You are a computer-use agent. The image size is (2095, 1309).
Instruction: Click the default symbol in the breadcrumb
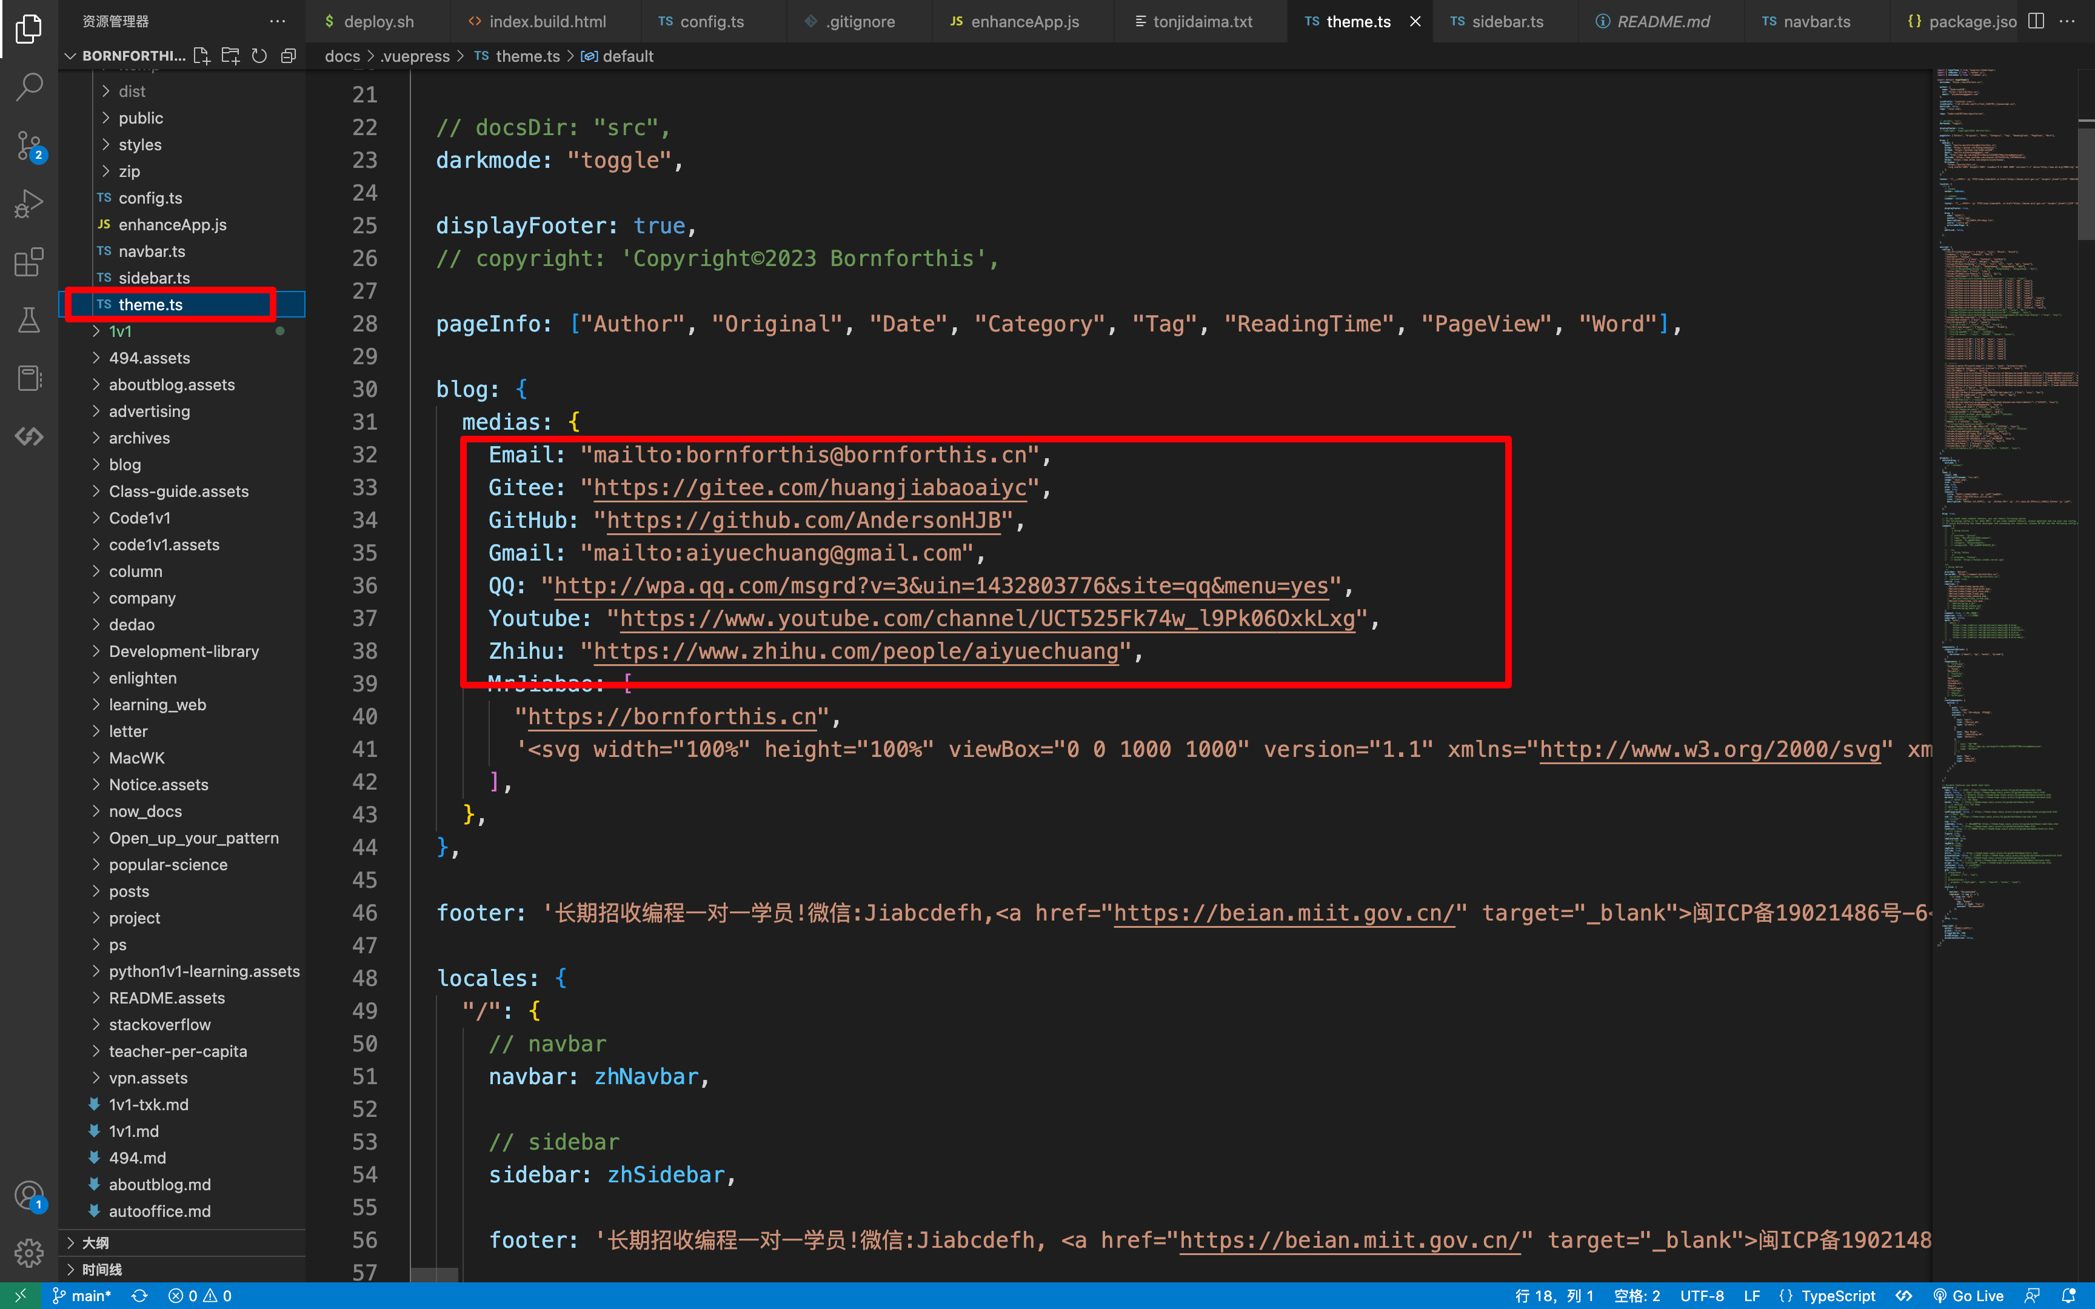617,56
